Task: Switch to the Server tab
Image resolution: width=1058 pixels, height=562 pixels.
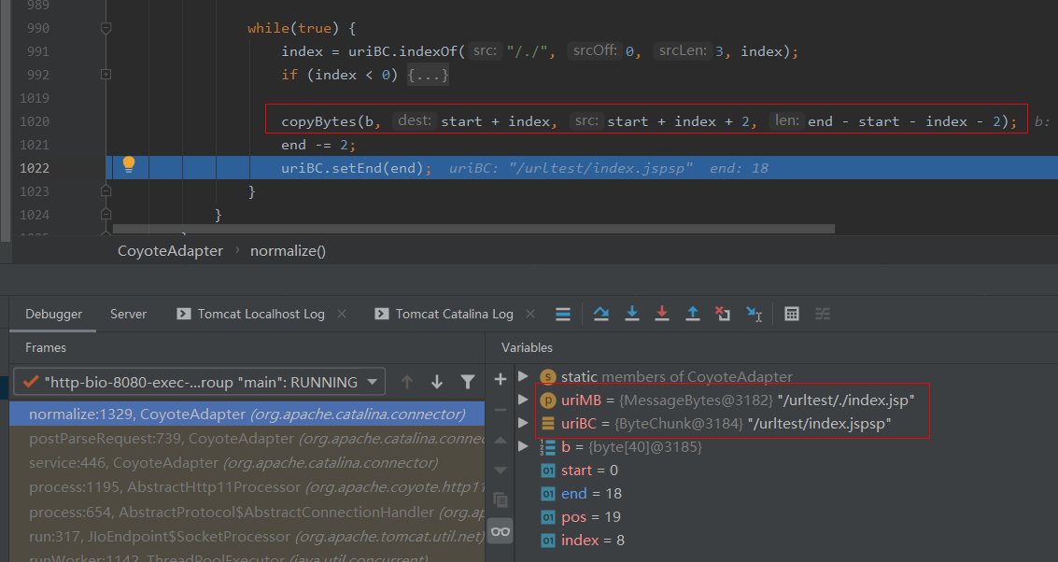Action: tap(128, 314)
